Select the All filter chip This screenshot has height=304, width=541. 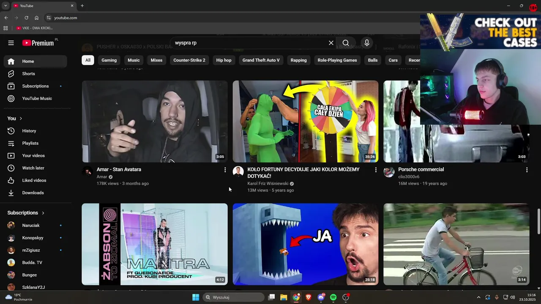point(88,60)
